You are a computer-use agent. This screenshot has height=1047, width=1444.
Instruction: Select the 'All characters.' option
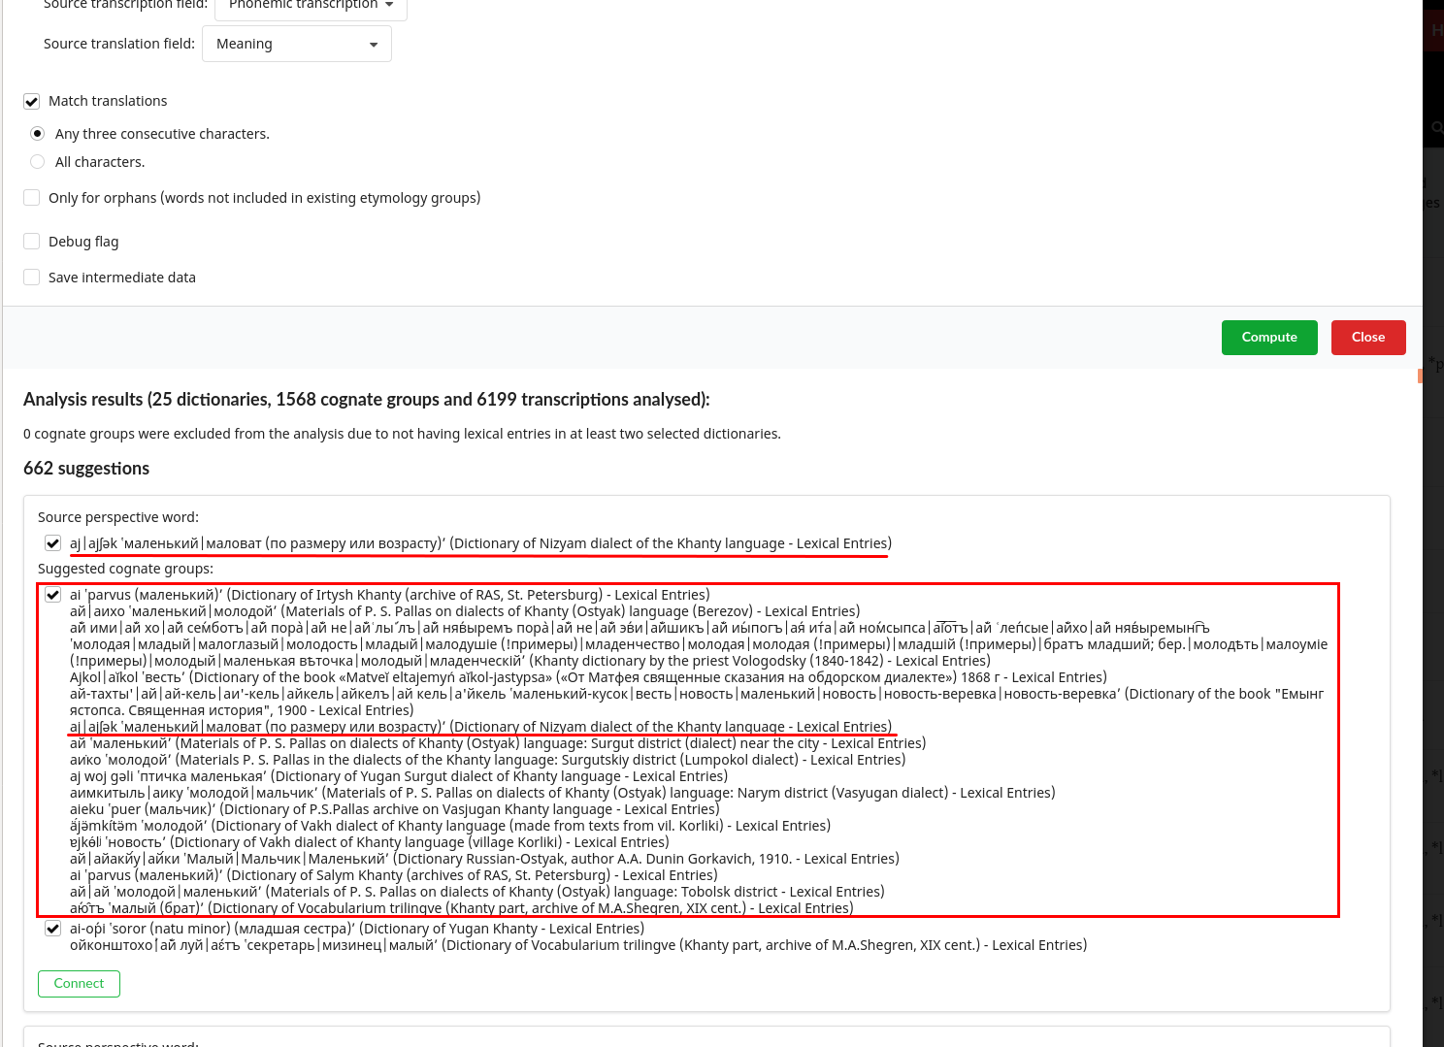(37, 161)
